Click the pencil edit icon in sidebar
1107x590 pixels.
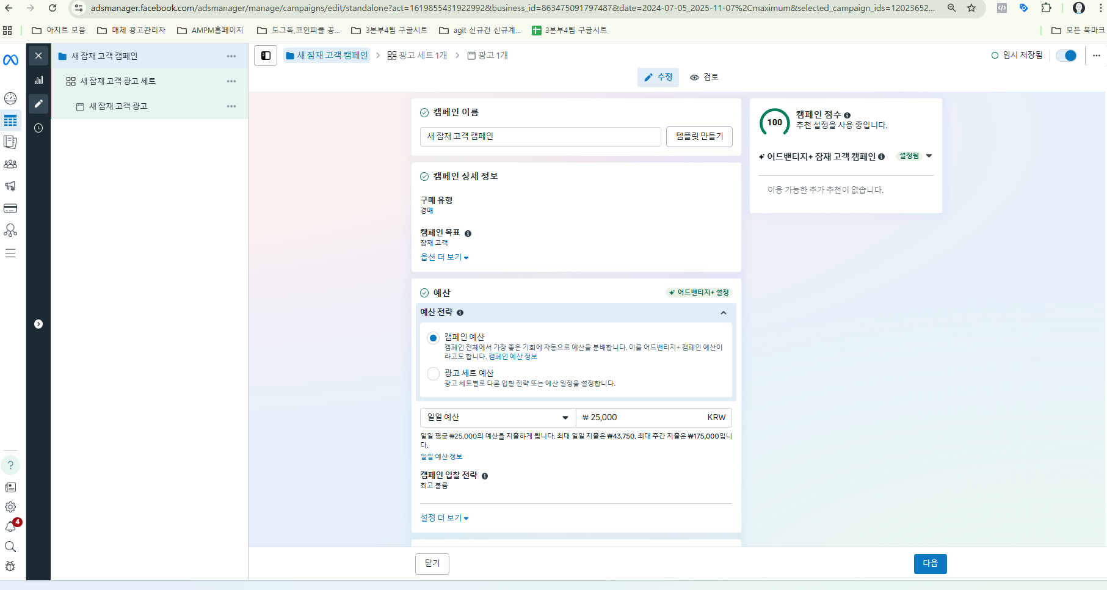coord(38,104)
